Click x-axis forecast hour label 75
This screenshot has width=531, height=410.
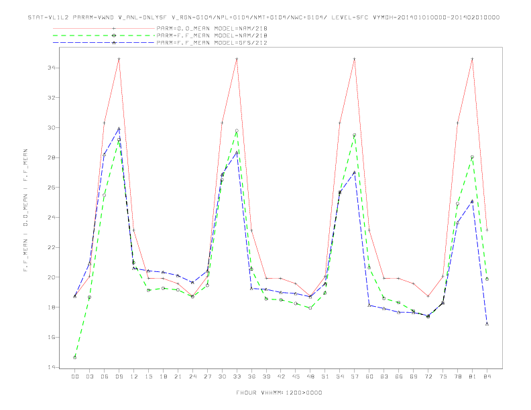tap(443, 377)
